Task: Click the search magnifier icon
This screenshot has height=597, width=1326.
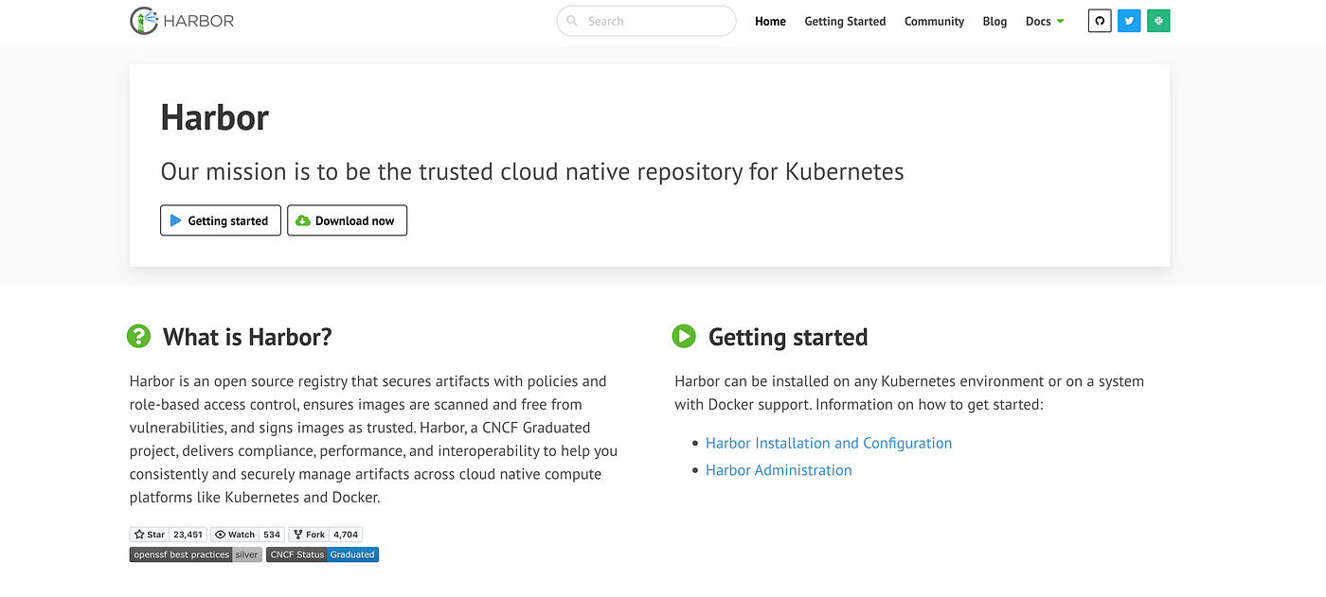Action: pos(572,21)
